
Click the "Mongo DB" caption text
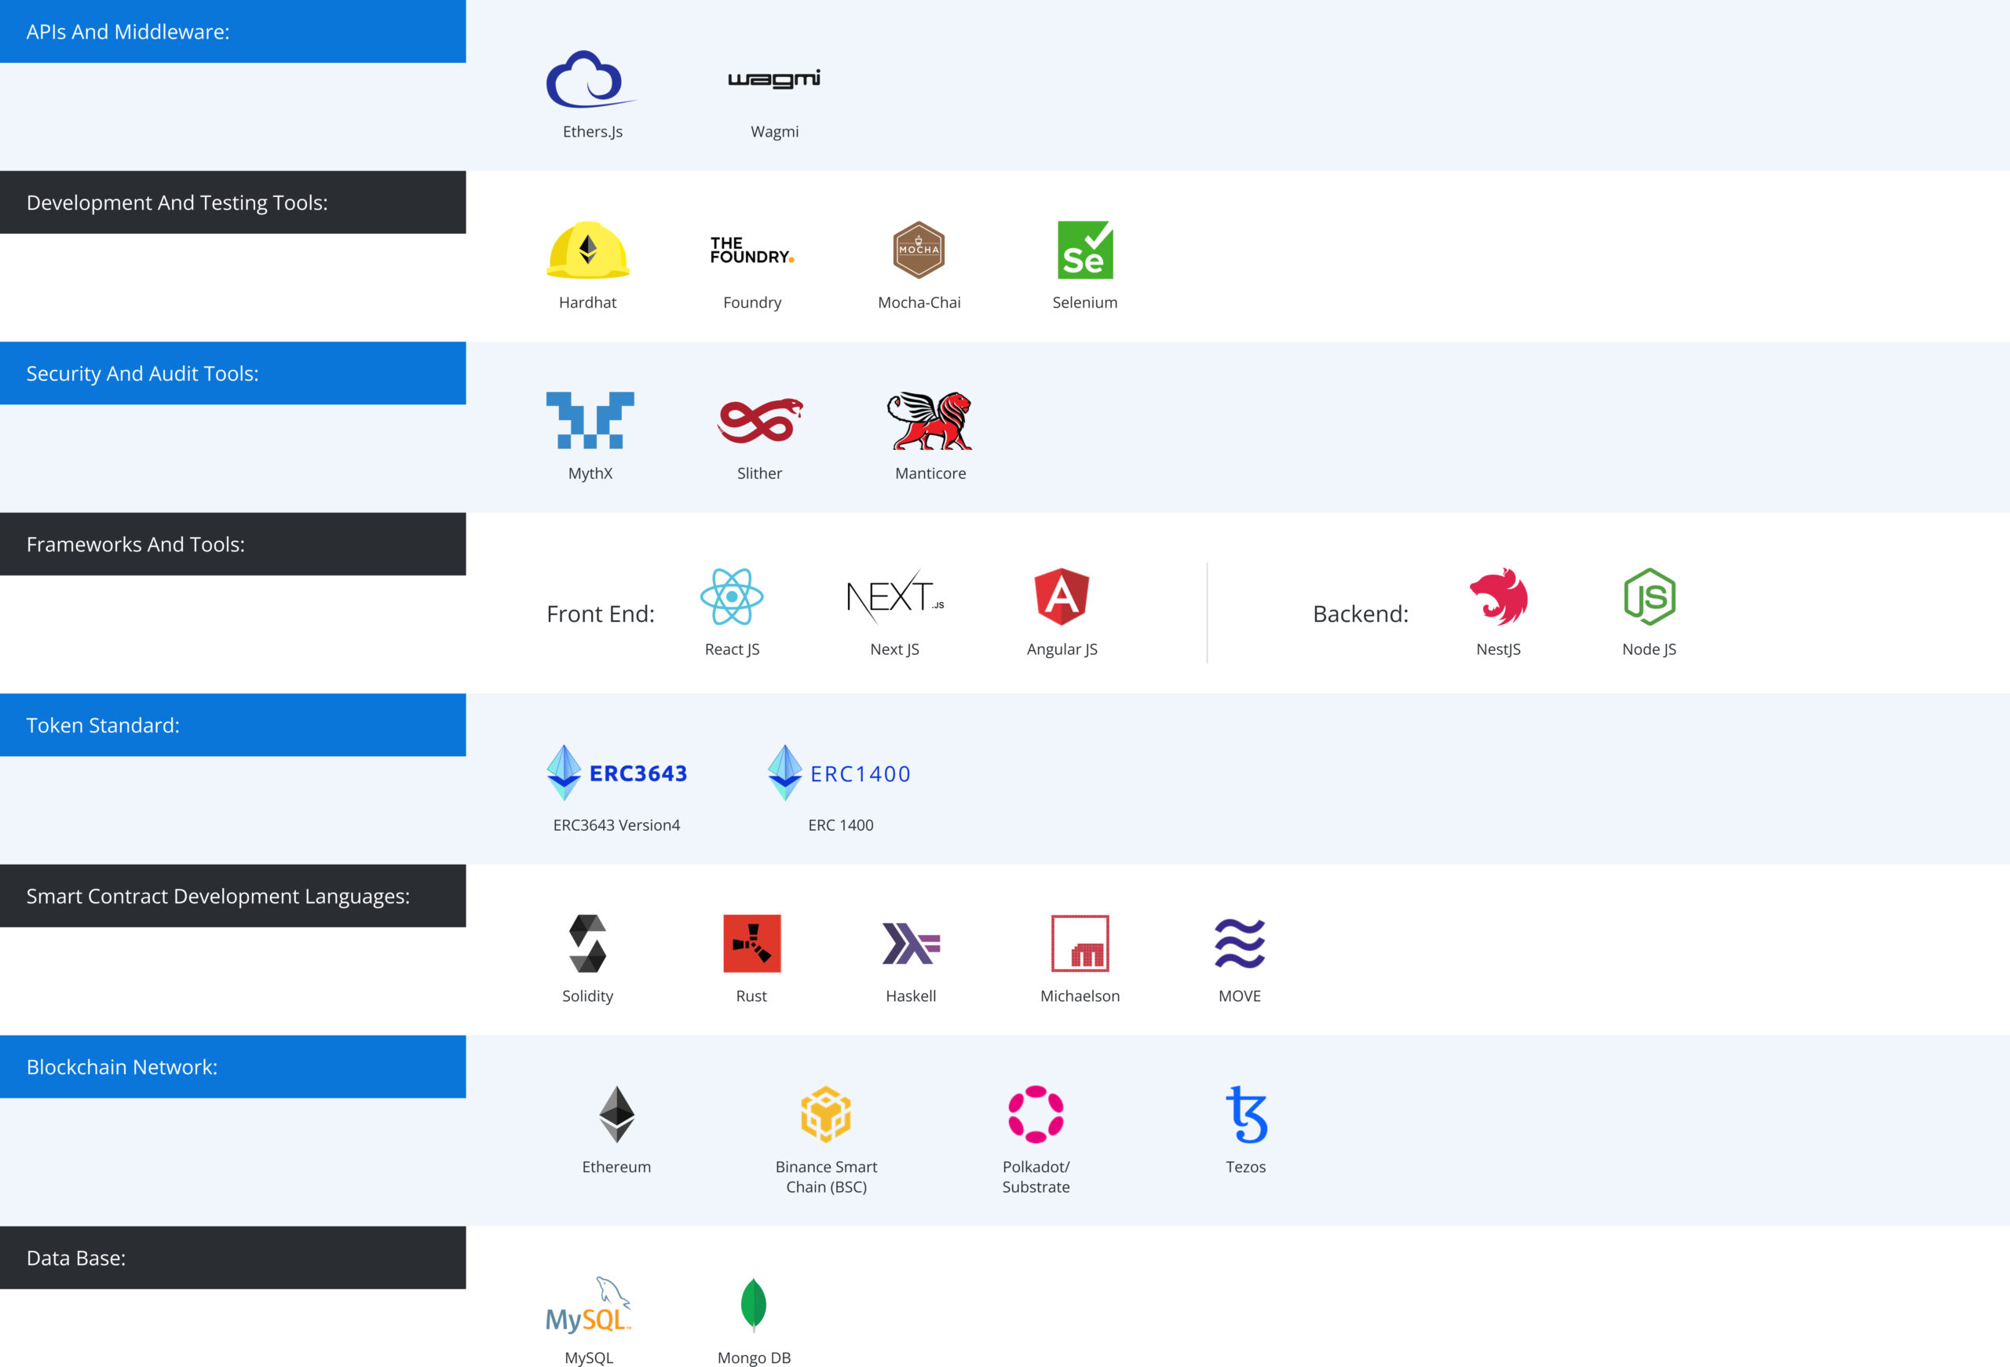pyautogui.click(x=755, y=1358)
